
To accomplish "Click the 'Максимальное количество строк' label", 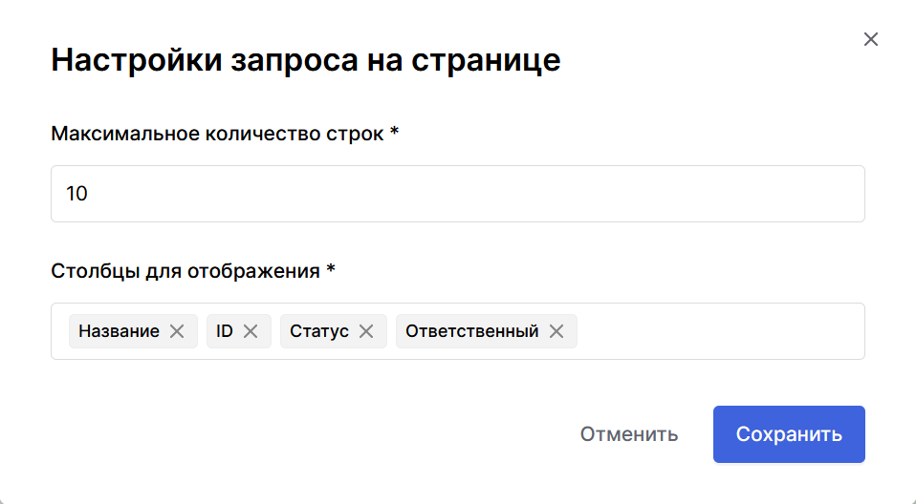I will [218, 134].
